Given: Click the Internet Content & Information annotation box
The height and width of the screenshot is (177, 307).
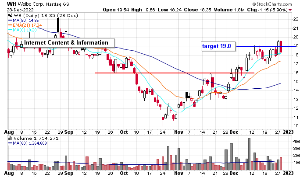Looking at the screenshot, I should (x=68, y=42).
